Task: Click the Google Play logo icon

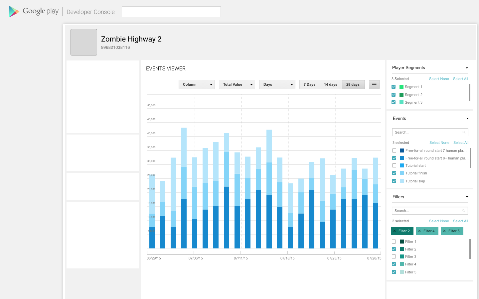Action: click(14, 12)
